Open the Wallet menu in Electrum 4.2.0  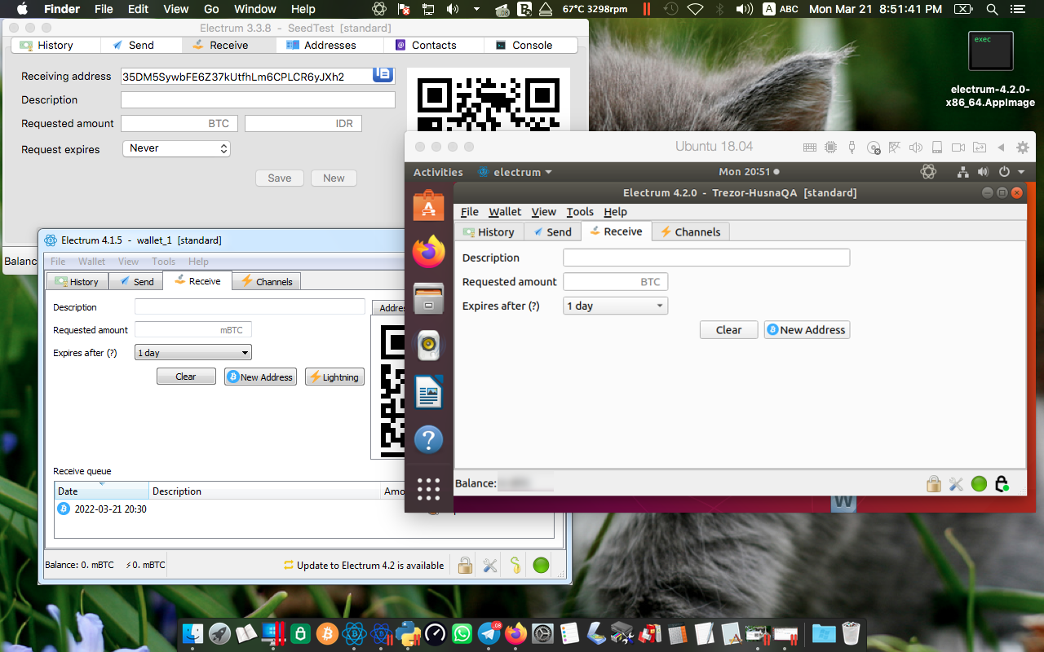tap(505, 212)
